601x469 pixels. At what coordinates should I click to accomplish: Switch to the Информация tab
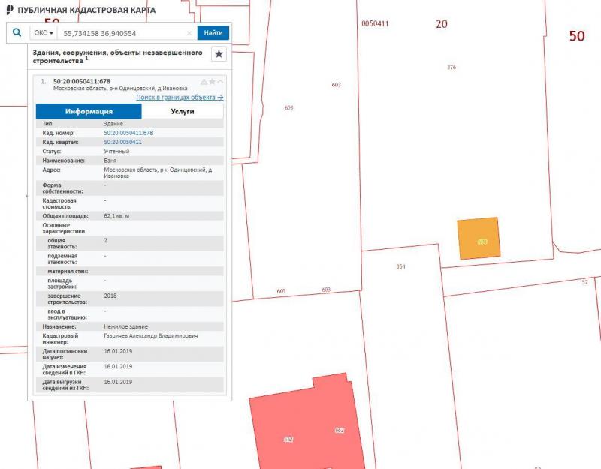tap(89, 111)
